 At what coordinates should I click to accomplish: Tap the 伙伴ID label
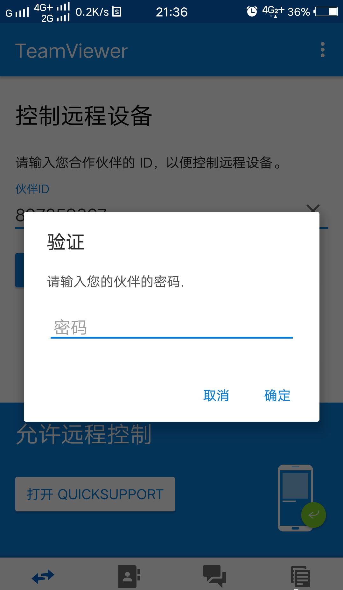(x=32, y=189)
